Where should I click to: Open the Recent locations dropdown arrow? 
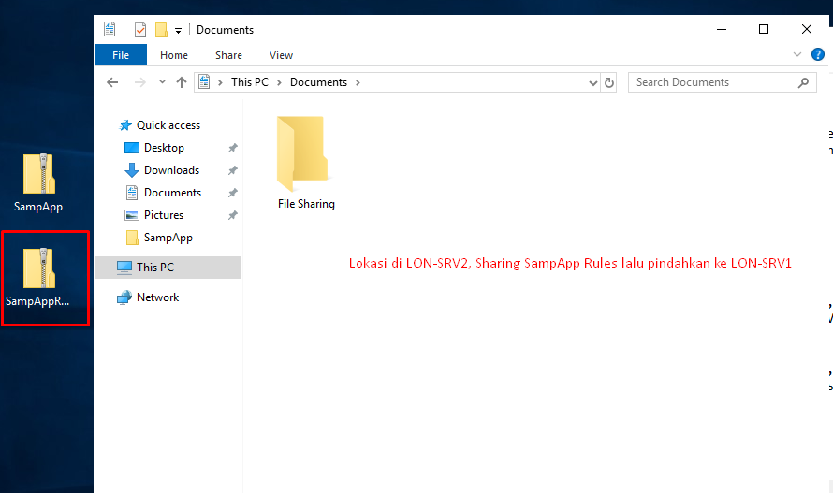[x=162, y=81]
